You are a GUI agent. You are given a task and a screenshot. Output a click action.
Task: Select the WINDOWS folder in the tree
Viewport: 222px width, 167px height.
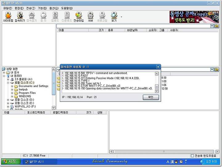(x=25, y=96)
